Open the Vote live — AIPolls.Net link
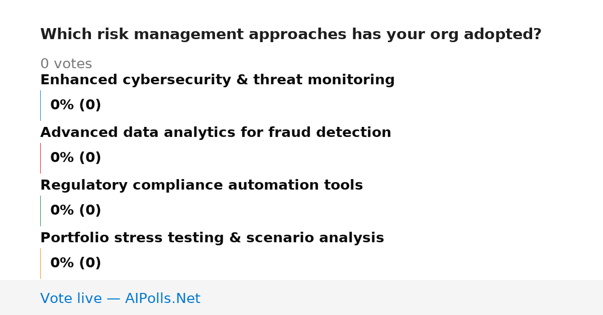 [x=120, y=298]
